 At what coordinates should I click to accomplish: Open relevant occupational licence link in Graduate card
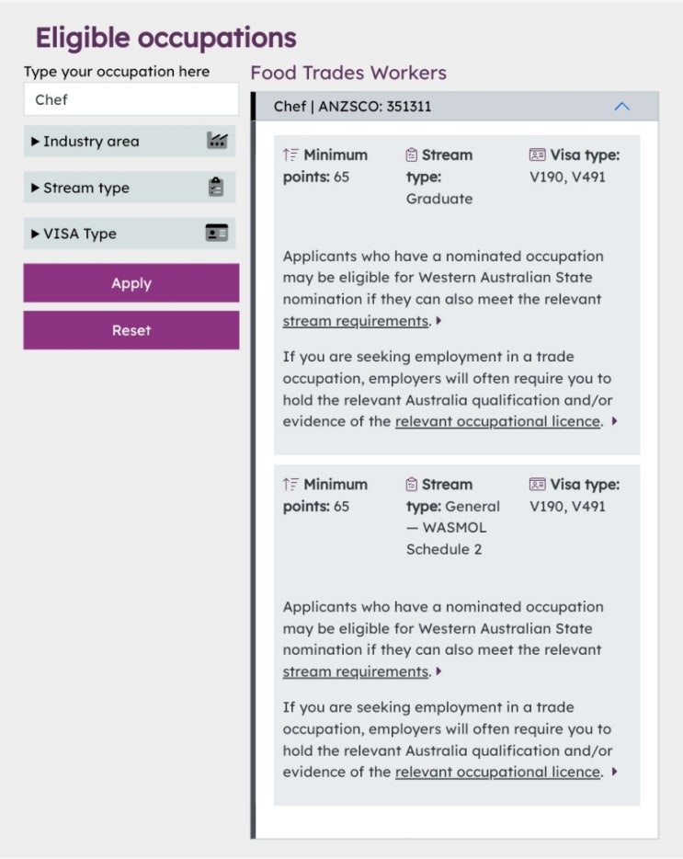[498, 421]
